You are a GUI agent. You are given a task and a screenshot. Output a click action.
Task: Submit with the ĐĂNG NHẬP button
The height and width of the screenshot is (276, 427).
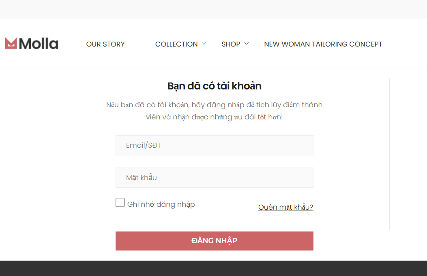click(215, 241)
